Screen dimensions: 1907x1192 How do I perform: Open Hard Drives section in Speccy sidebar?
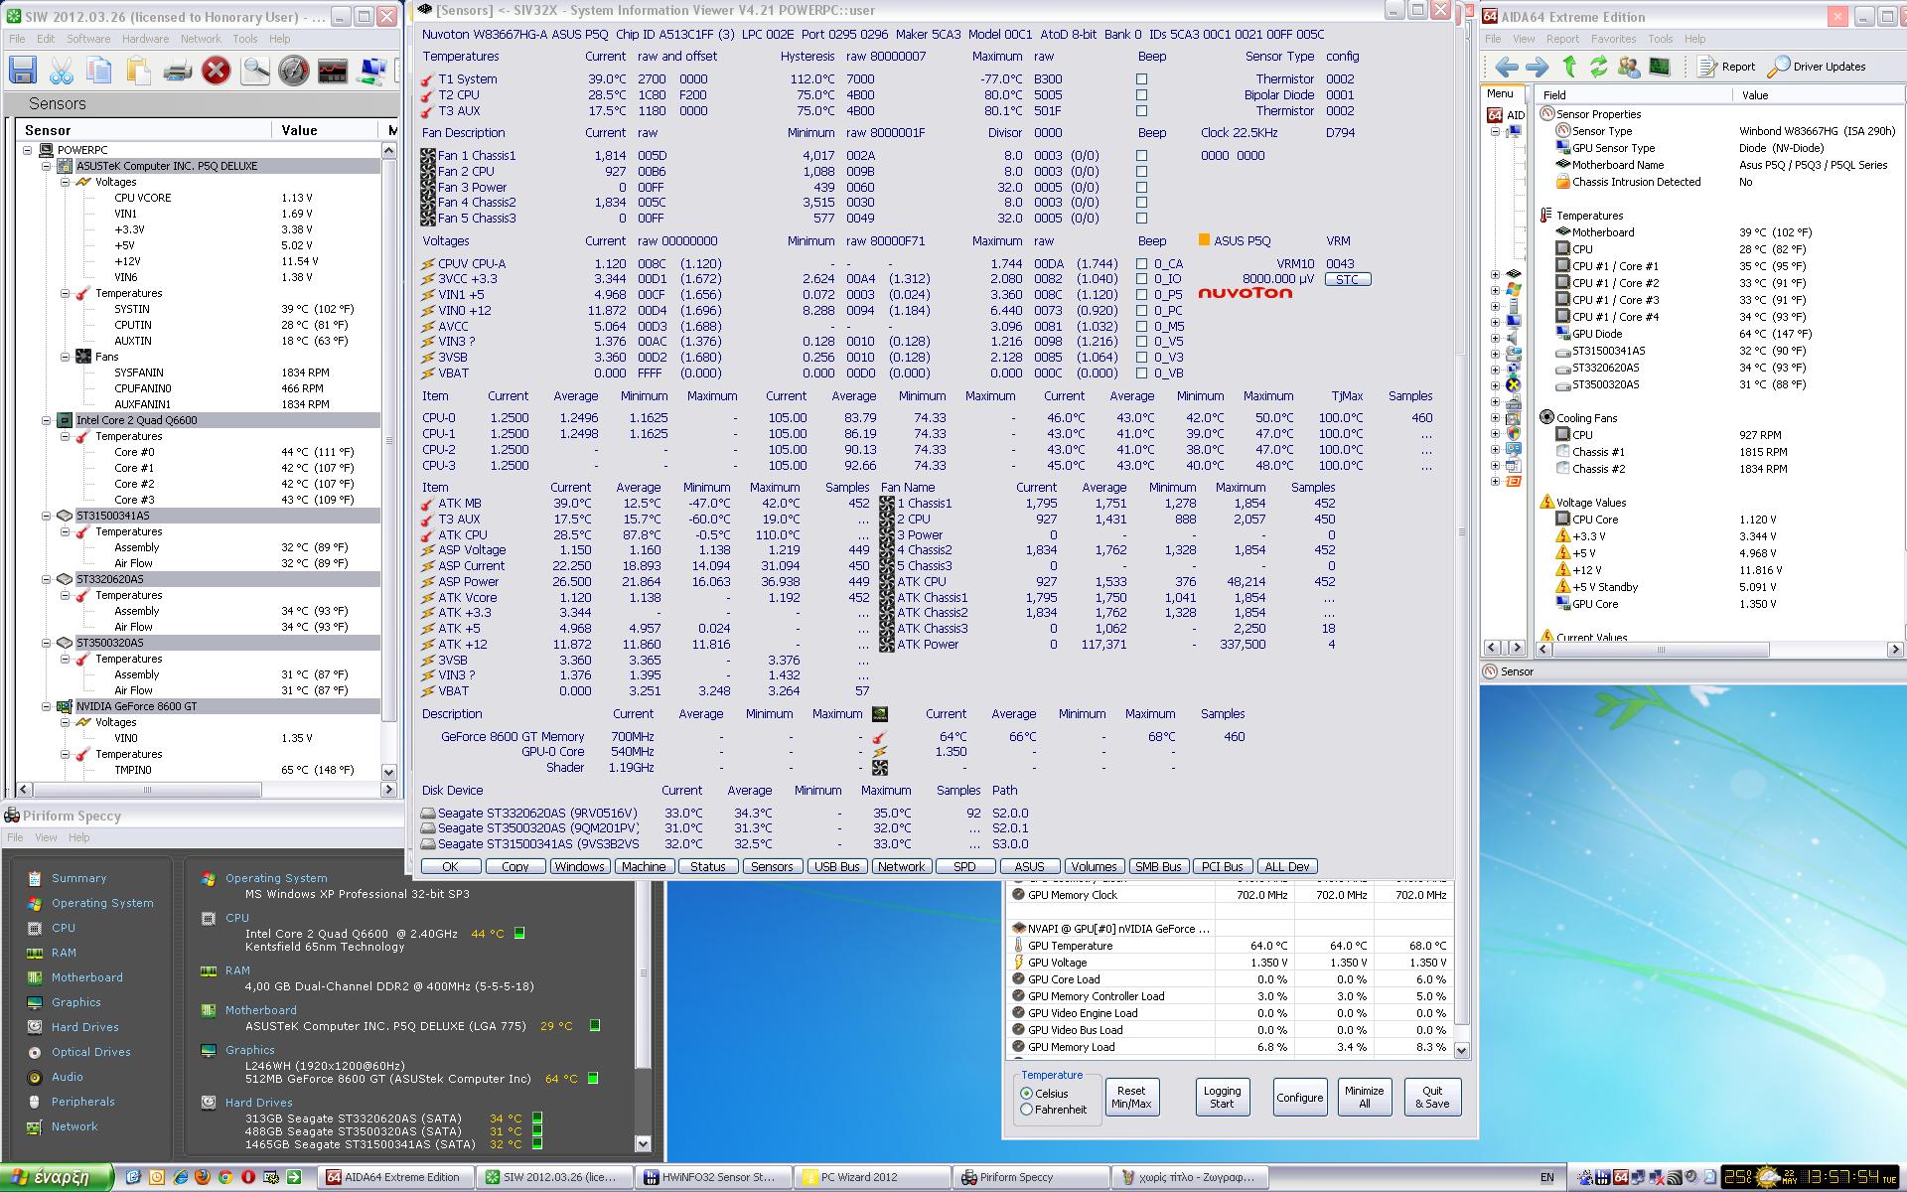[84, 1027]
